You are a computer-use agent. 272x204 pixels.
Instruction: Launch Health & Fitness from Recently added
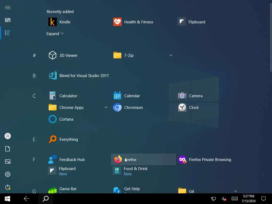(x=133, y=22)
